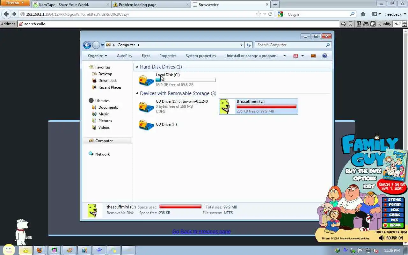Click Firefox back arrow
The height and width of the screenshot is (255, 408).
coord(6,14)
